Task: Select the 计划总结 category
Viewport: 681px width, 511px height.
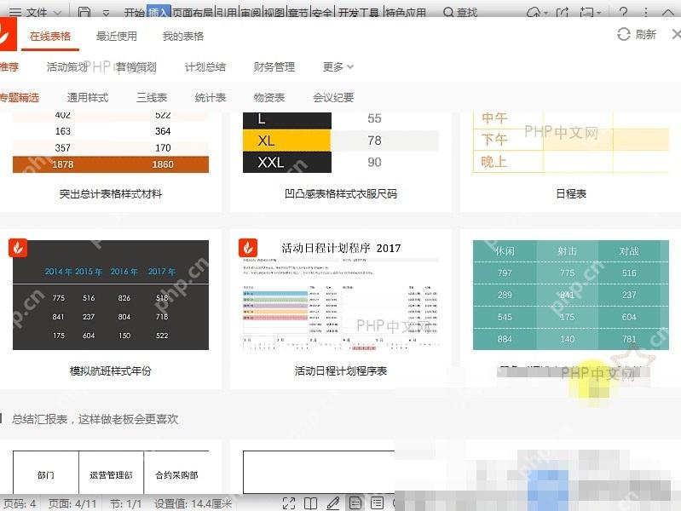Action: 205,67
